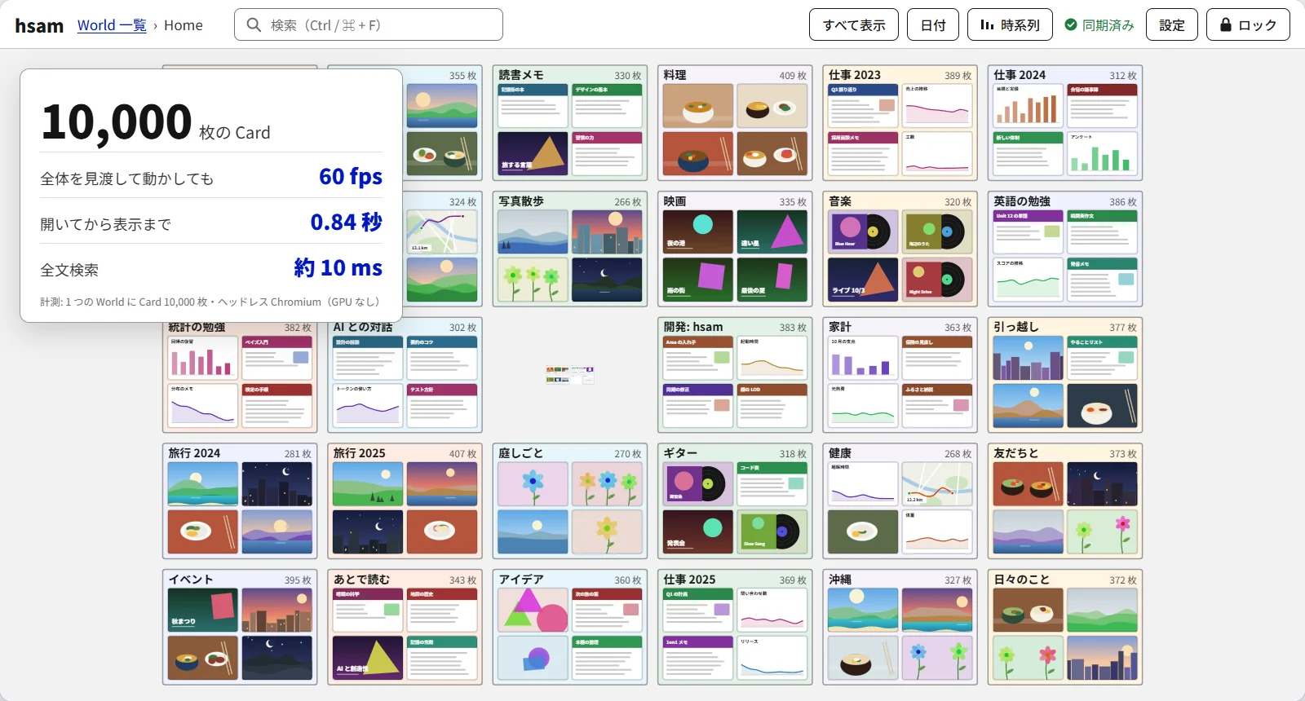Select the 日々のこと group title

pos(1021,580)
